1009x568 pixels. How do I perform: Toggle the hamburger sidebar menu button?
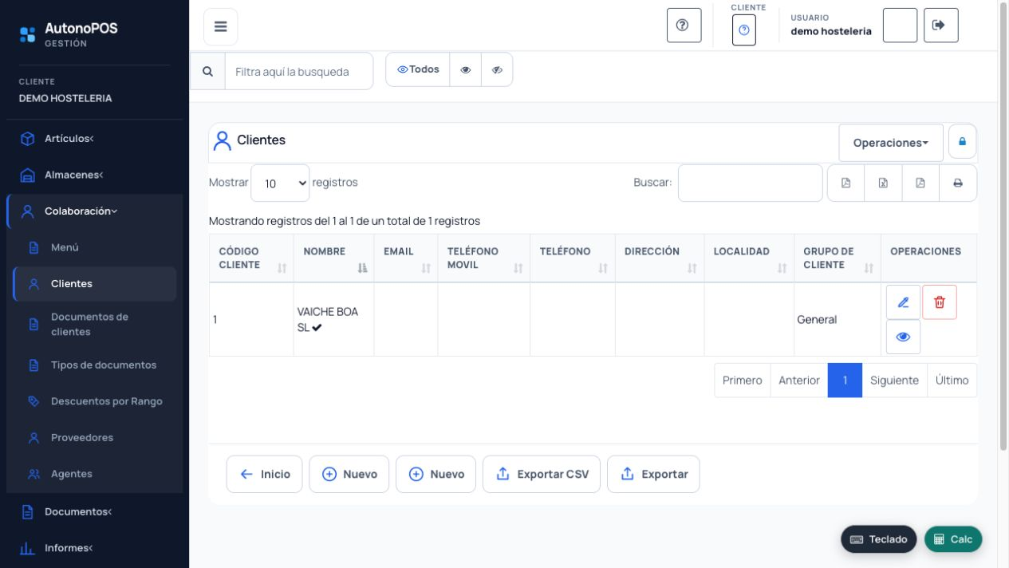pos(220,26)
